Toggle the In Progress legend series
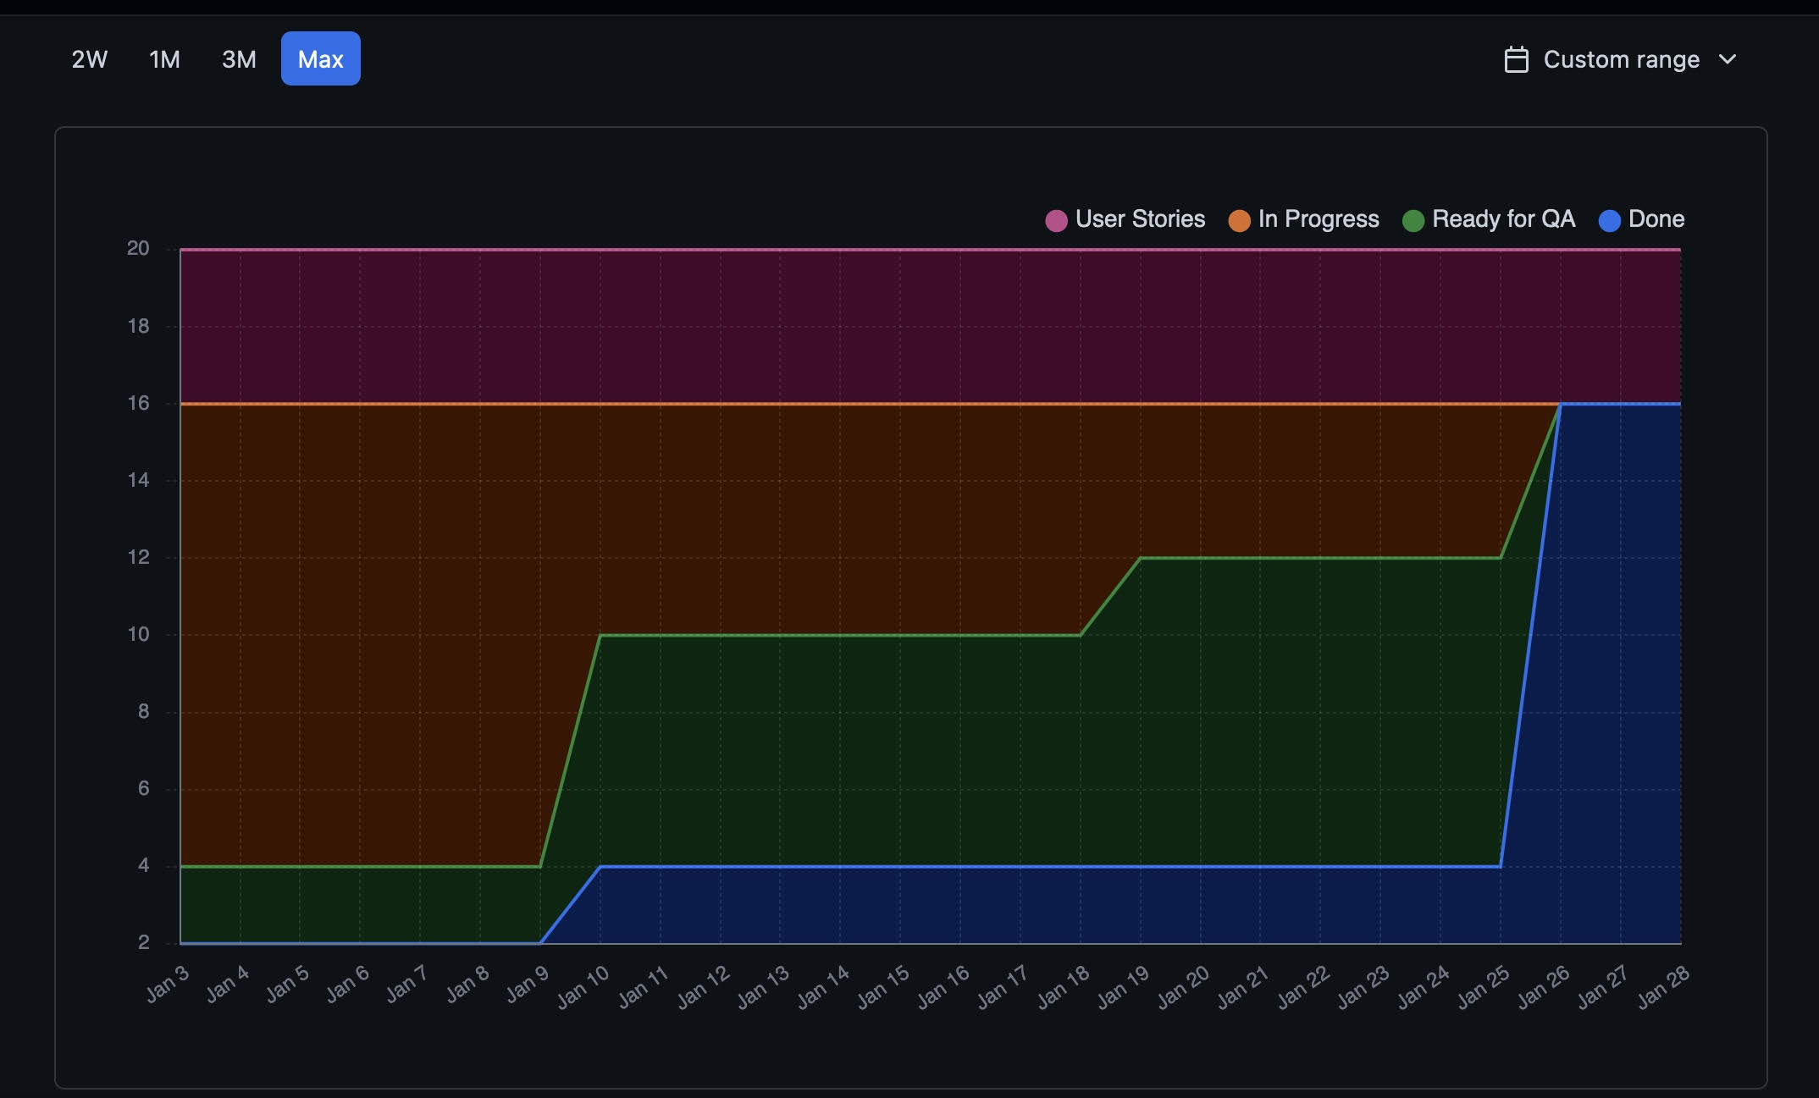The width and height of the screenshot is (1819, 1098). coord(1304,219)
